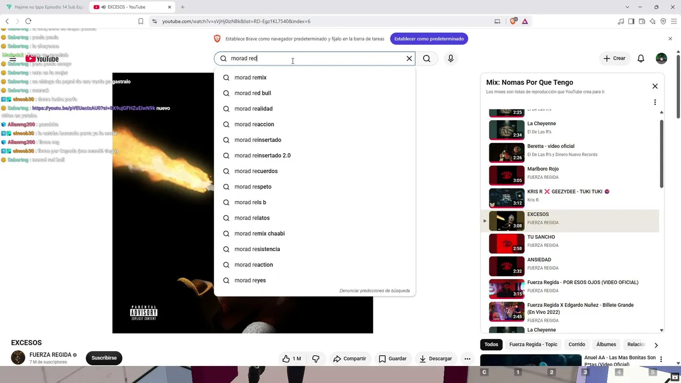Image resolution: width=681 pixels, height=383 pixels.
Task: Open a new browser tab
Action: [182, 7]
